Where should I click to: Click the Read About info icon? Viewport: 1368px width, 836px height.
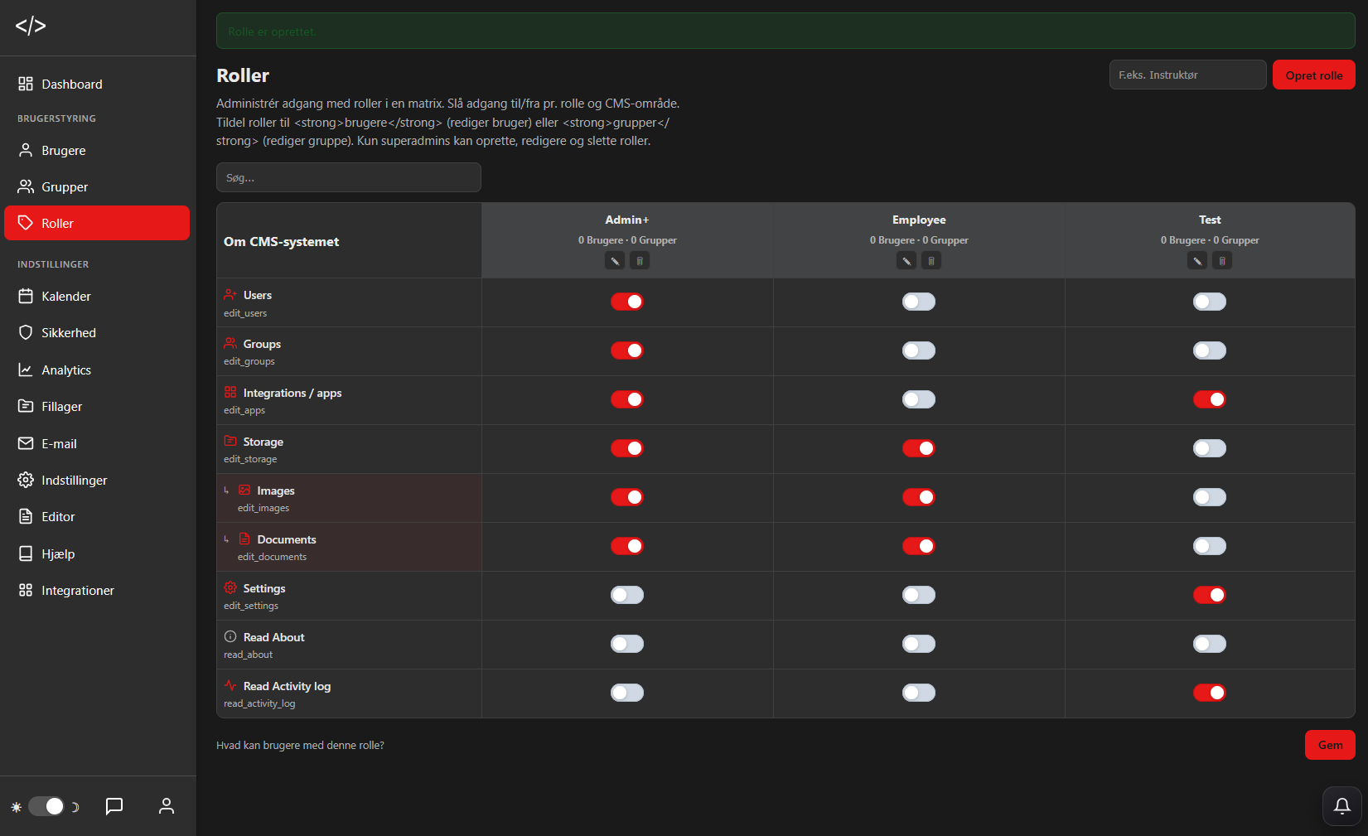pyautogui.click(x=230, y=636)
